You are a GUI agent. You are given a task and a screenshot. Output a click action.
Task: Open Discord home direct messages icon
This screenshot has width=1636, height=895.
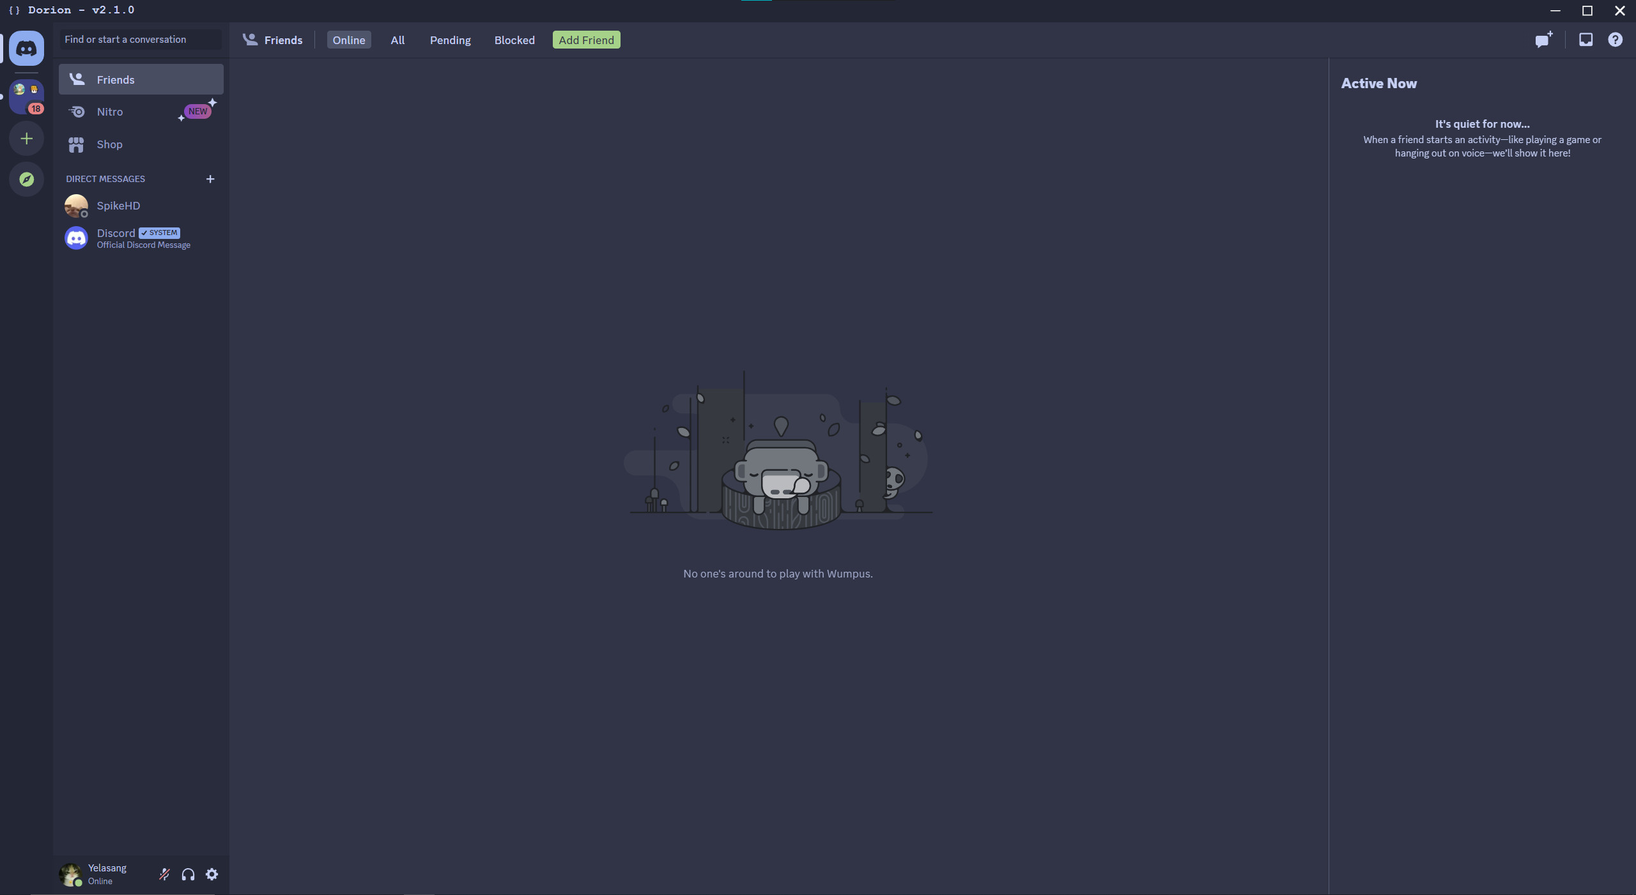point(26,48)
